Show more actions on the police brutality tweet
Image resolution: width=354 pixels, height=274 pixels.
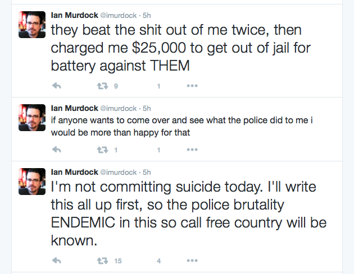tap(192, 261)
